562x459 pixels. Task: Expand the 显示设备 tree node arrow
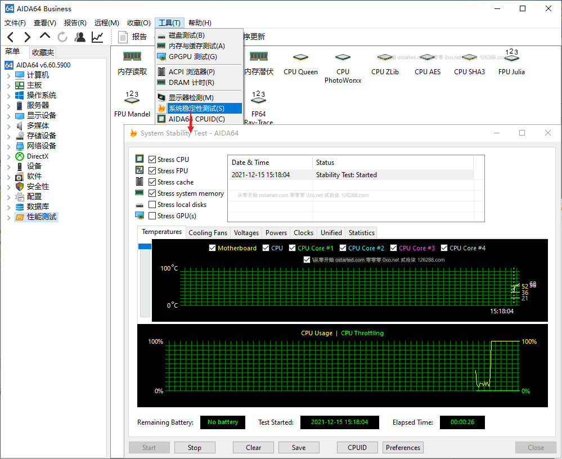8,116
